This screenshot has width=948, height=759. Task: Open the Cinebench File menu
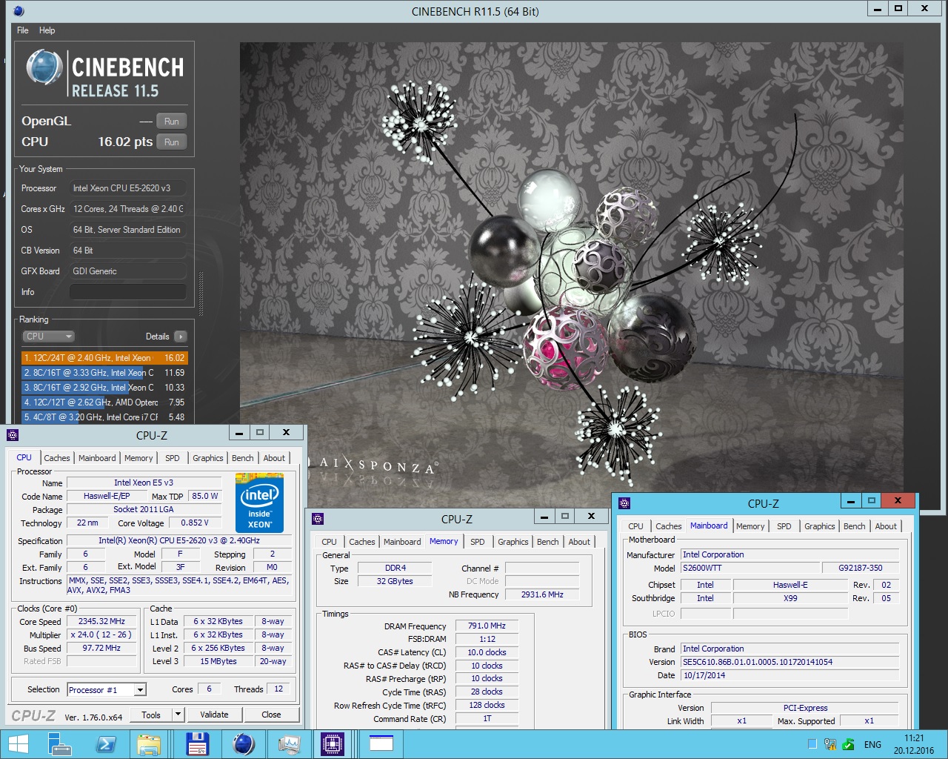[23, 30]
